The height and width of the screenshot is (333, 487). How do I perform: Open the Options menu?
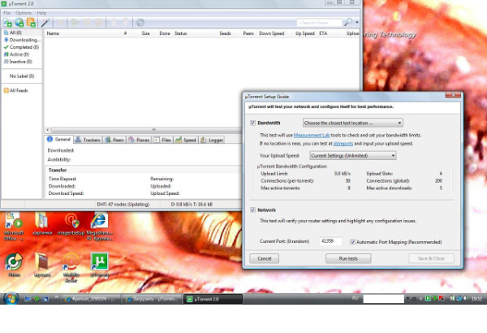(24, 13)
